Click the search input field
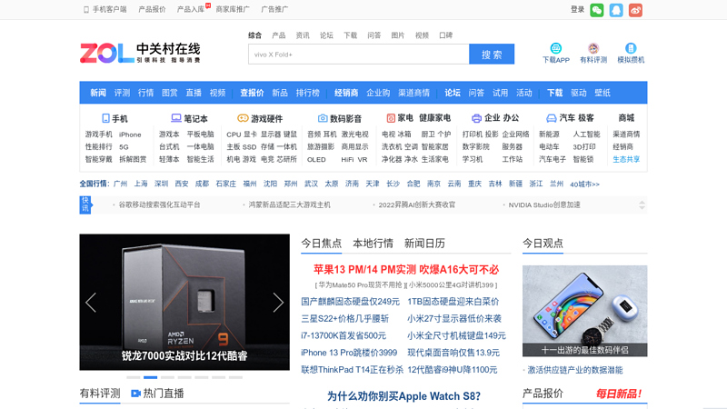 point(358,55)
